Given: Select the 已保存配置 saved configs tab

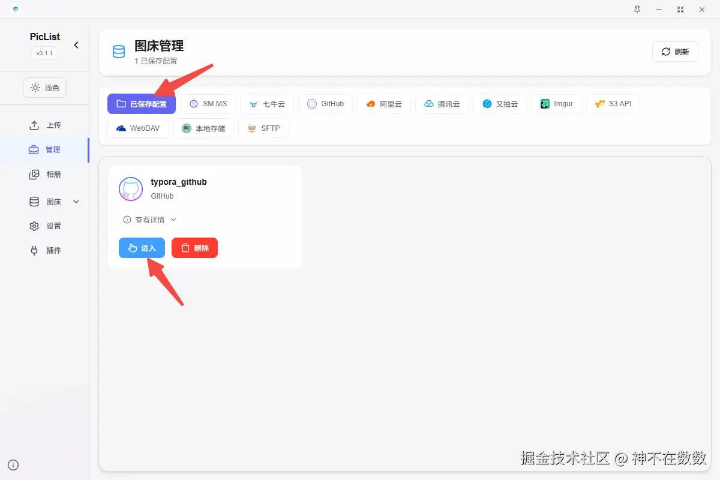Looking at the screenshot, I should tap(142, 104).
